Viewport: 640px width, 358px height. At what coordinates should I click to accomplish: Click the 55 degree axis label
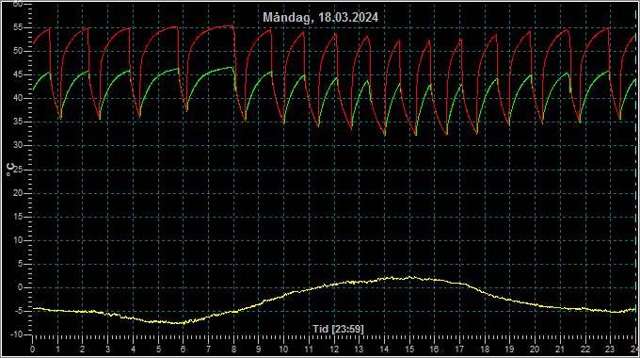18,27
